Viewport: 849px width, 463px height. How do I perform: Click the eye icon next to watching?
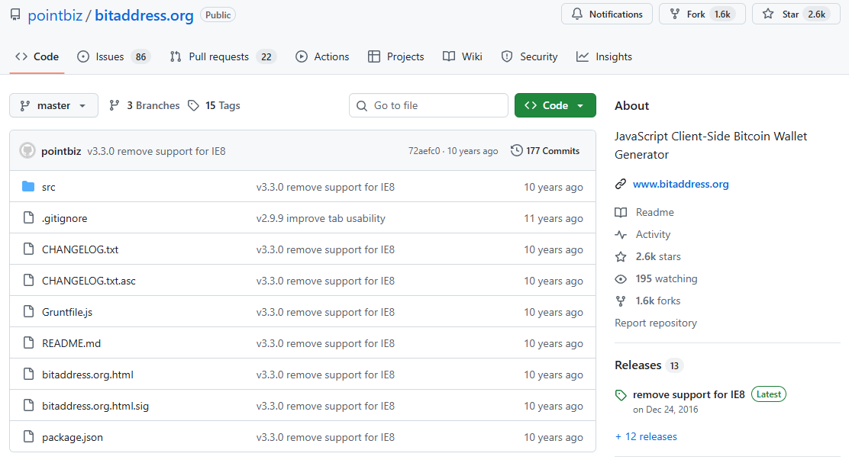[x=621, y=278]
